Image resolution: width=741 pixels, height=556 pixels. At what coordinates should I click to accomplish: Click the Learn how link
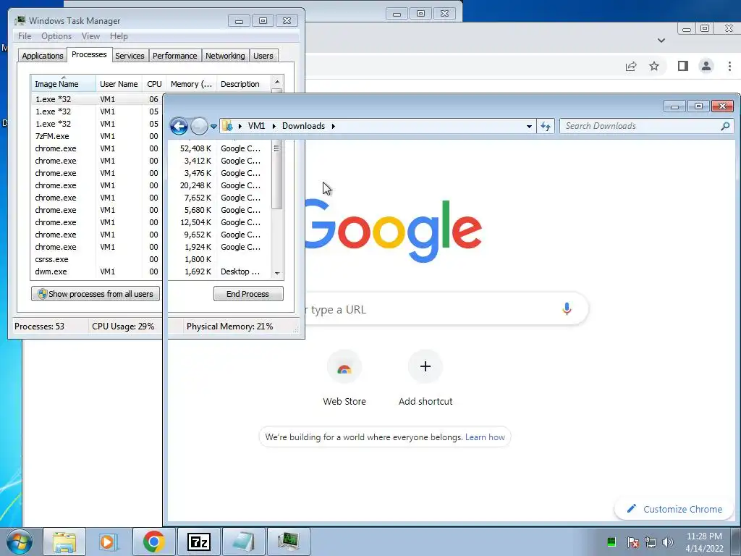click(485, 437)
